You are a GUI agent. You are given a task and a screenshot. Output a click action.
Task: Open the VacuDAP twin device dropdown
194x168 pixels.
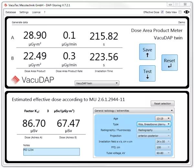pyautogui.click(x=97, y=83)
